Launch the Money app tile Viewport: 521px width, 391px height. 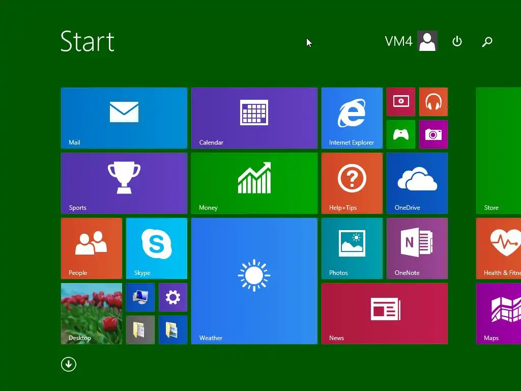[x=254, y=183]
